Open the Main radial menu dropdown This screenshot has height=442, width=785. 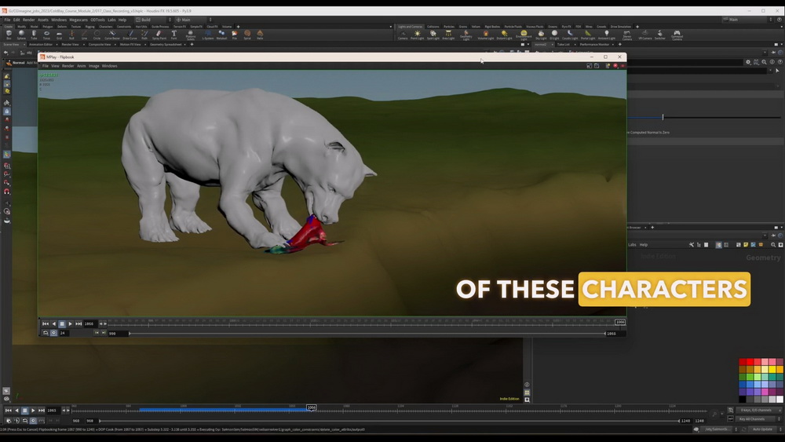click(x=193, y=20)
